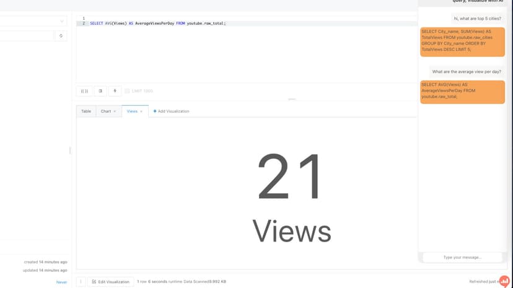Click Add Visualization
Screen dimensions: 513x288
pyautogui.click(x=171, y=111)
